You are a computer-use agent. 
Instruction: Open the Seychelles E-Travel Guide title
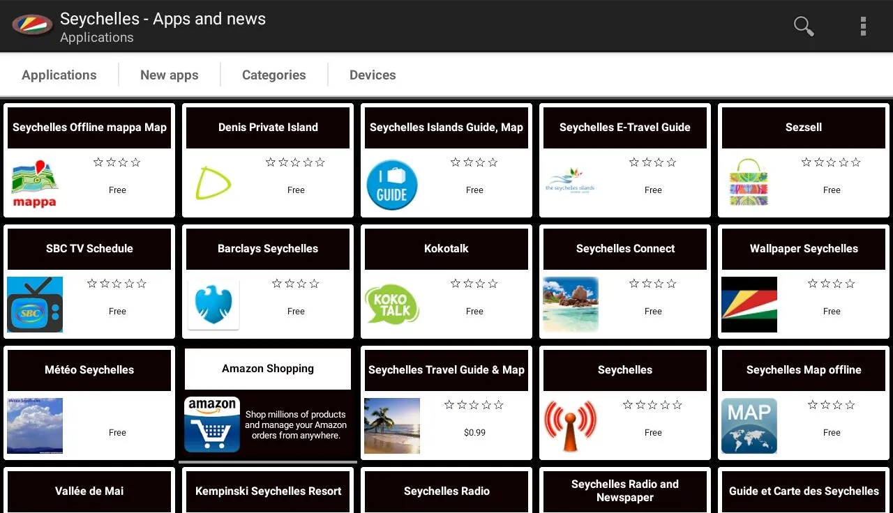625,128
